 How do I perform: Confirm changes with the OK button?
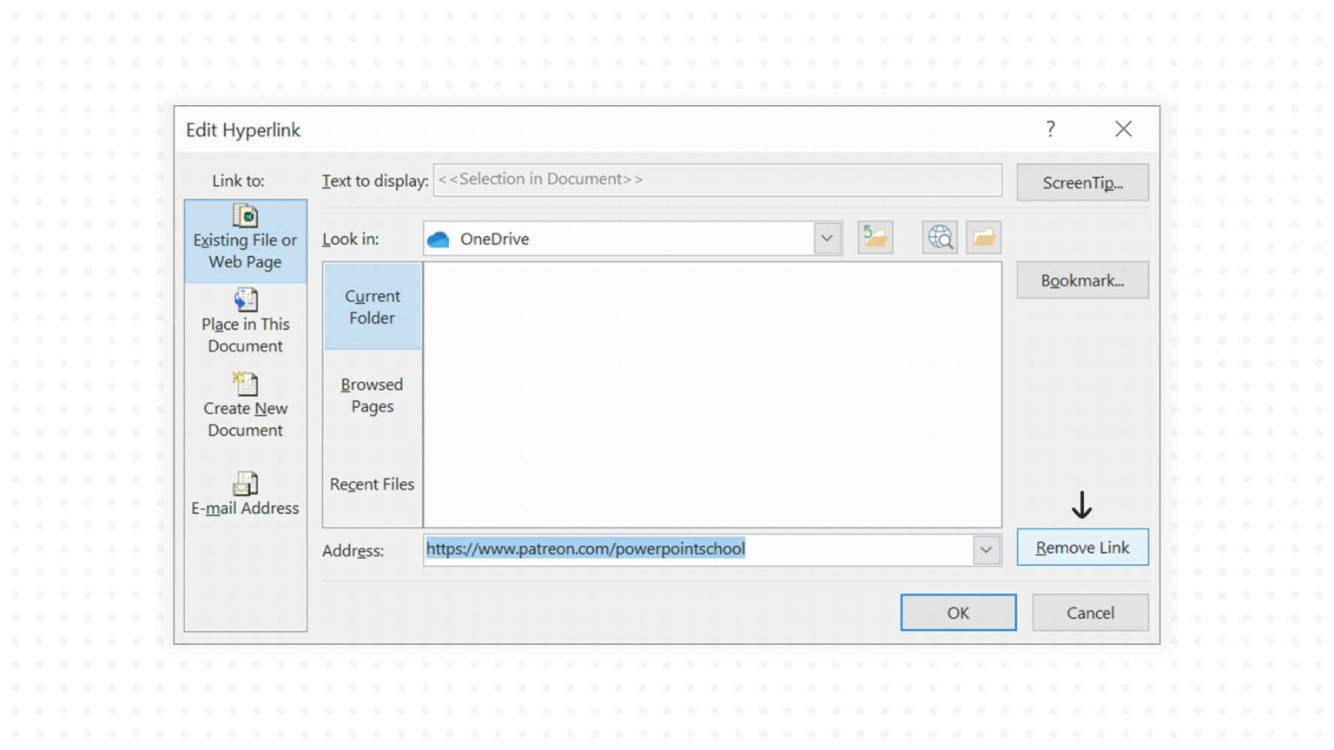point(958,612)
